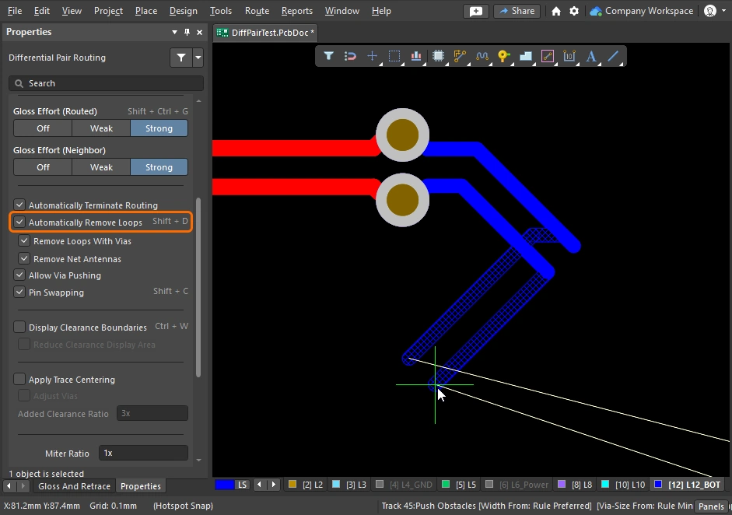The height and width of the screenshot is (515, 732).
Task: Click the place component chip icon
Action: 438,56
